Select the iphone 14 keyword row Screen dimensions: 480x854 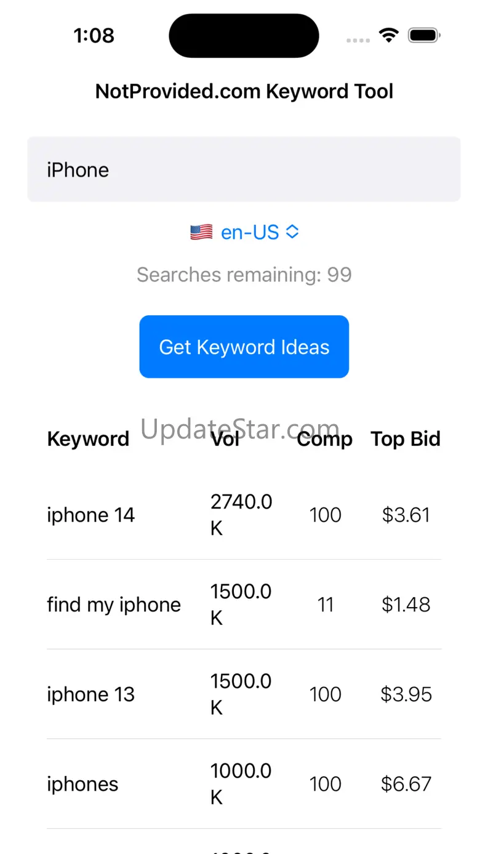[x=90, y=515]
